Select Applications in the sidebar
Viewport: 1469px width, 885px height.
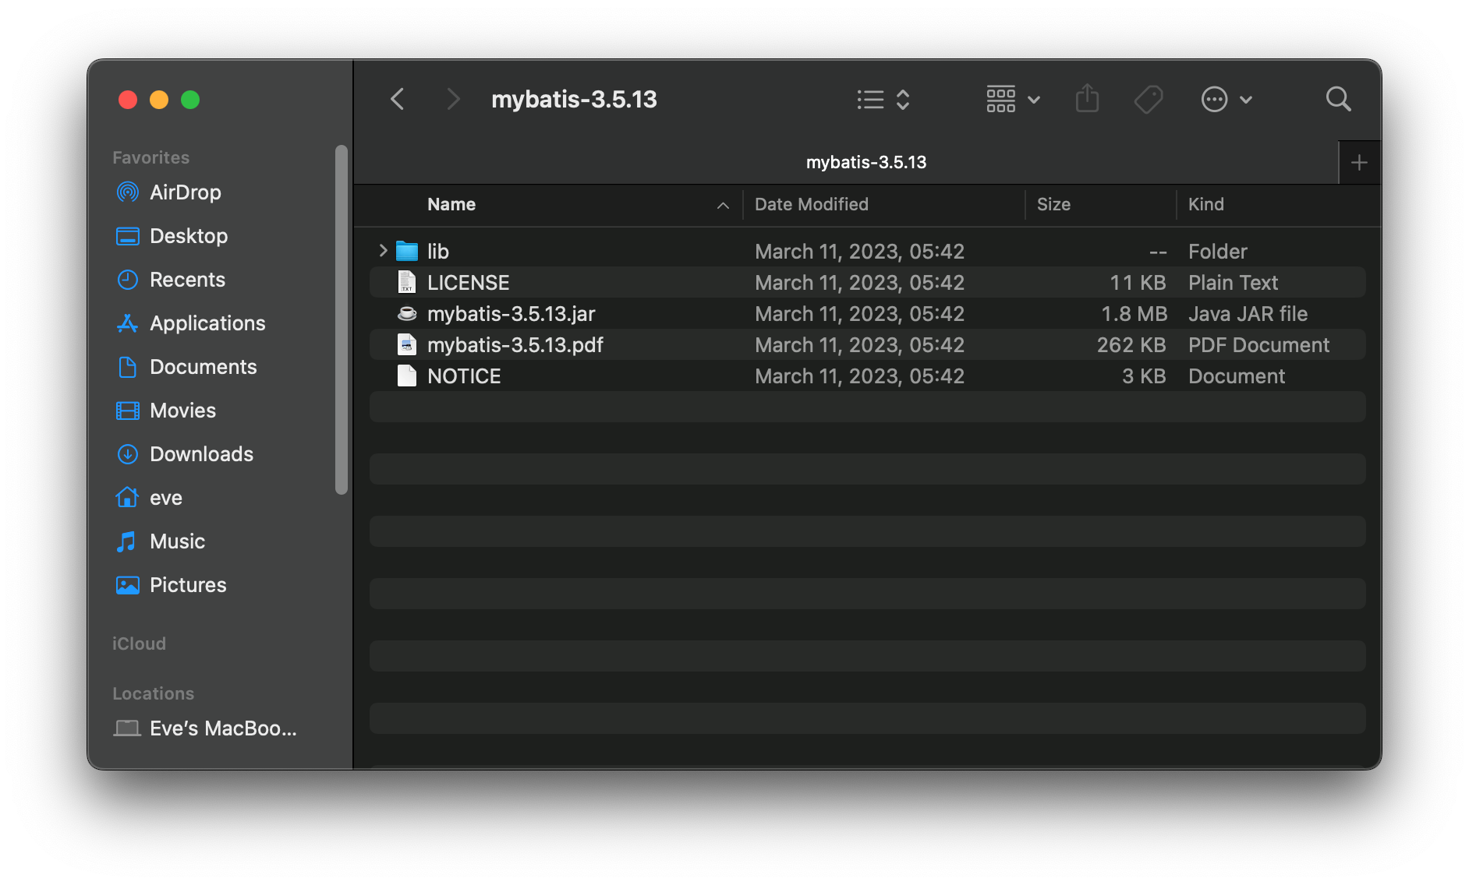tap(206, 323)
